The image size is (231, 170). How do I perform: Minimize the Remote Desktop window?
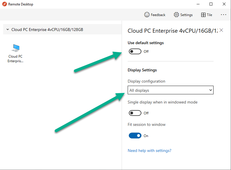[198, 4]
